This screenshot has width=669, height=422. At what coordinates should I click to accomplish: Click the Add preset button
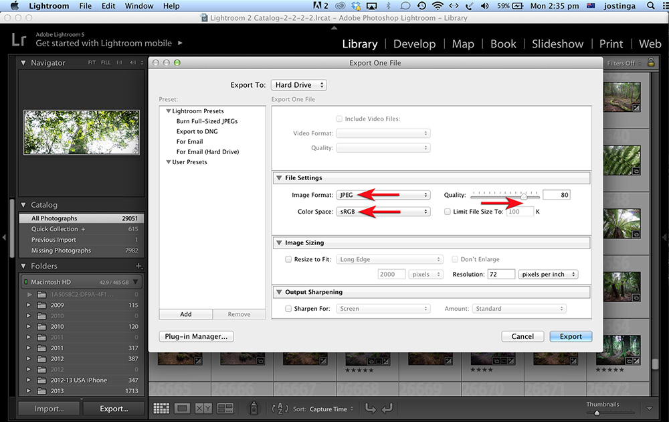(185, 314)
